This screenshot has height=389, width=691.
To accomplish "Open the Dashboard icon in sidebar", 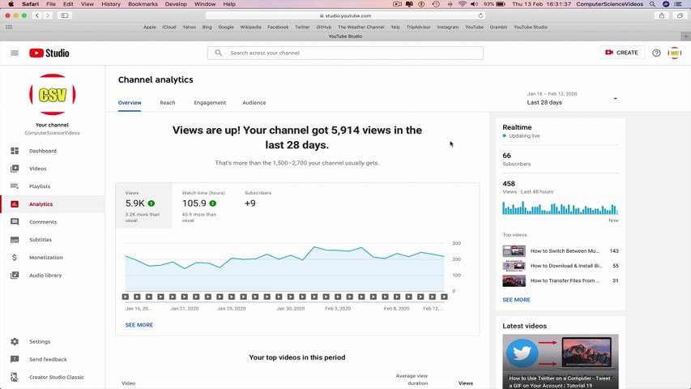I will click(15, 151).
